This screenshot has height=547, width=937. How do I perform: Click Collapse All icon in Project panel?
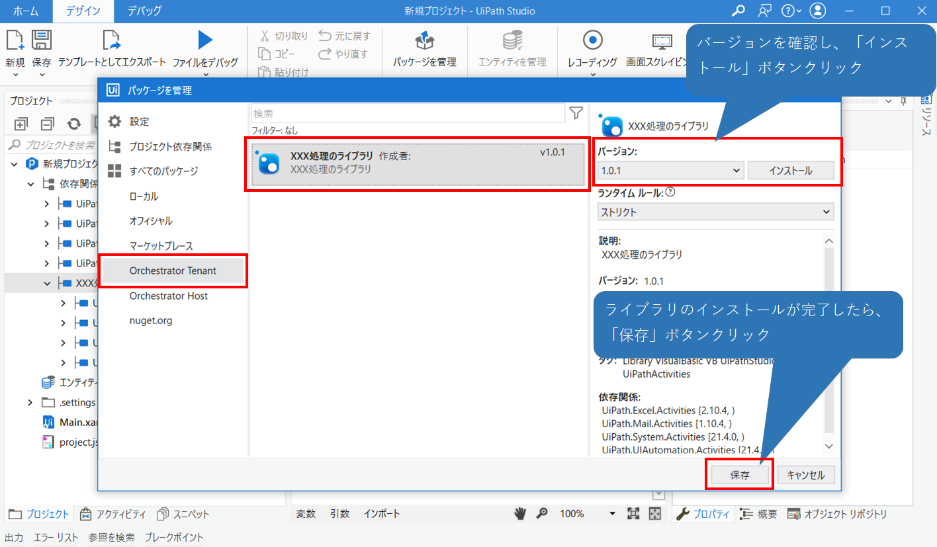(47, 124)
